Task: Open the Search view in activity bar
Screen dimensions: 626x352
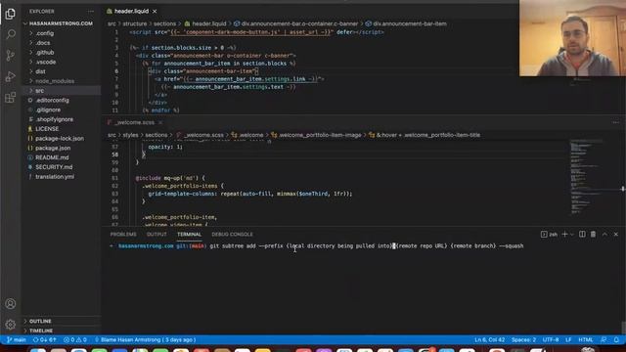Action: pyautogui.click(x=11, y=34)
